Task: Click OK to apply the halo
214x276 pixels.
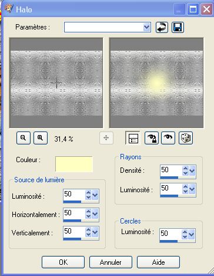Action: (x=63, y=262)
